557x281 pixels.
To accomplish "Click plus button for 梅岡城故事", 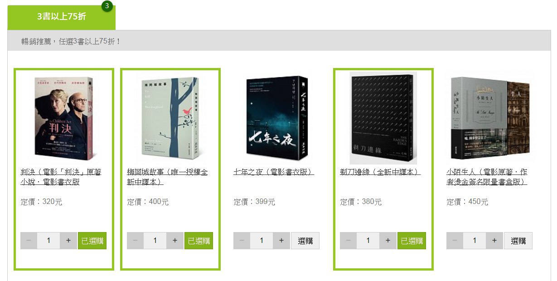I will coord(175,241).
